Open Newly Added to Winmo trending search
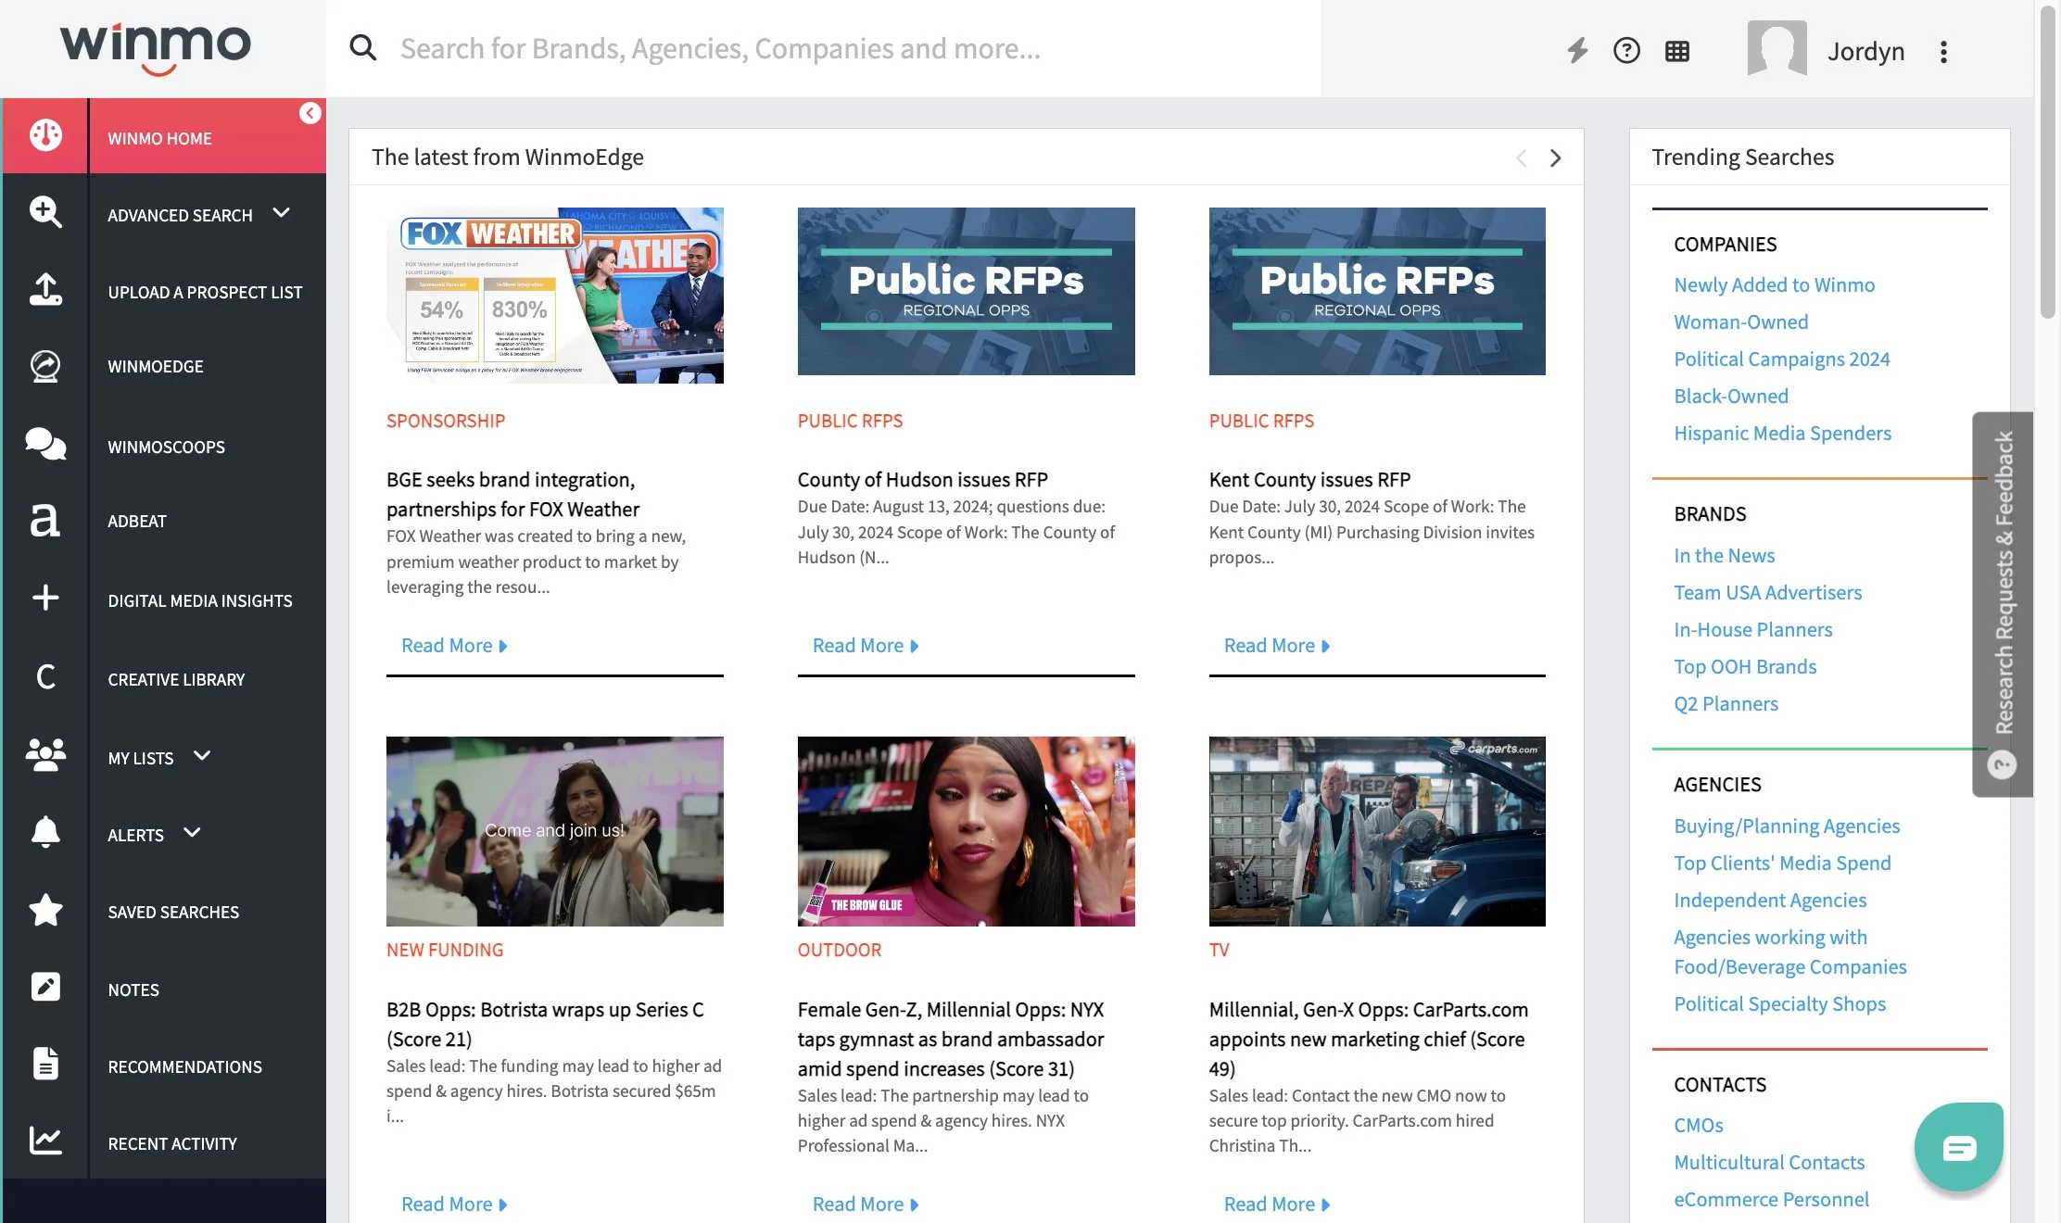The image size is (2061, 1223). 1774,285
